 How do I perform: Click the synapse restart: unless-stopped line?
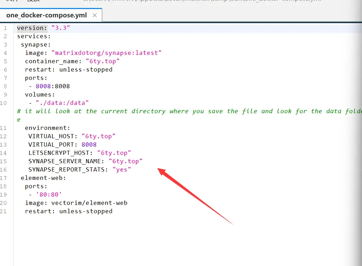69,69
